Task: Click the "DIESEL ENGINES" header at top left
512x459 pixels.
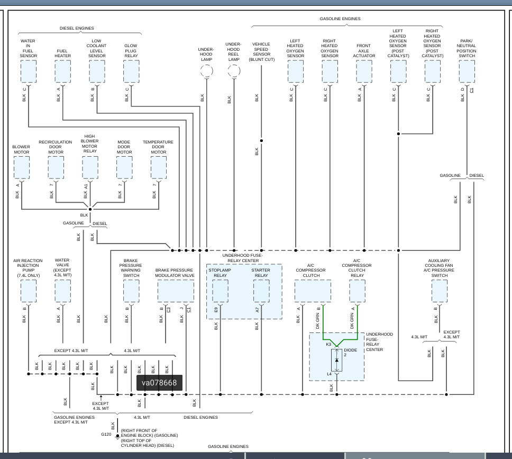Action: click(x=77, y=28)
